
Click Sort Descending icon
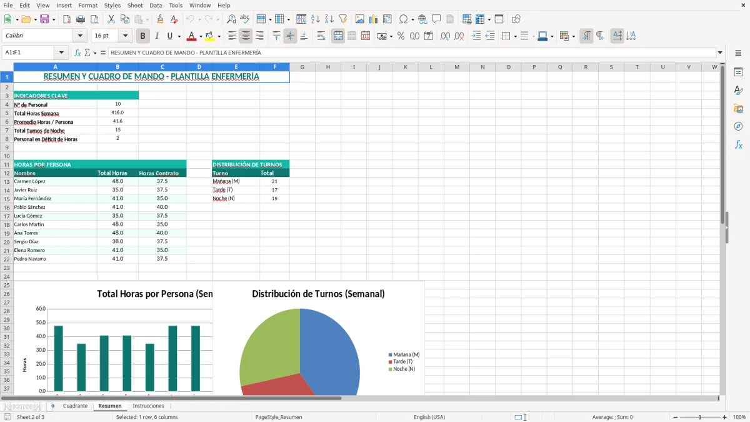coord(329,19)
